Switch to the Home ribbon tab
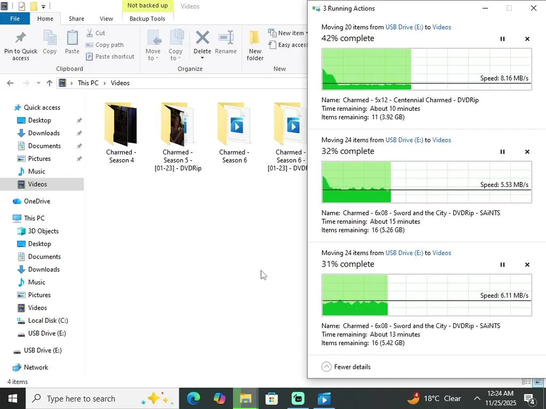Screen dimensions: 546x409 click(45, 18)
